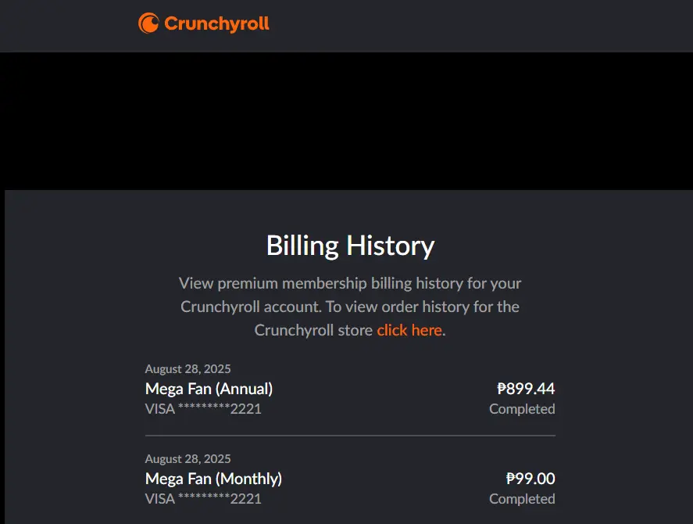Viewport: 693px width, 524px height.
Task: Select the Mega Fan (Annual) entry title
Action: tap(209, 389)
